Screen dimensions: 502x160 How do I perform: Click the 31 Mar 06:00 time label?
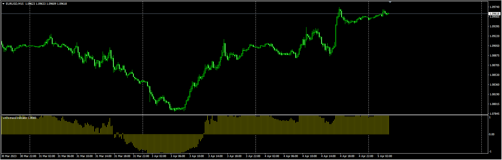click(66, 156)
